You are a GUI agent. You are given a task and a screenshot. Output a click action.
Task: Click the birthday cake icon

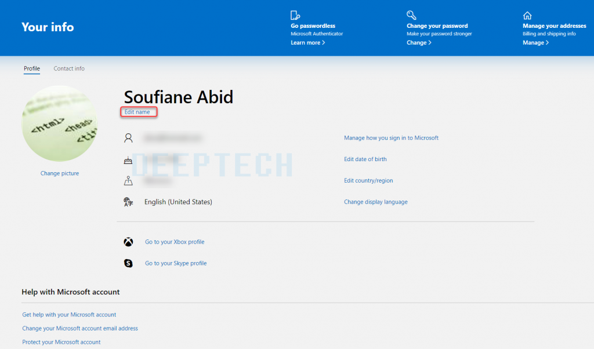(128, 160)
